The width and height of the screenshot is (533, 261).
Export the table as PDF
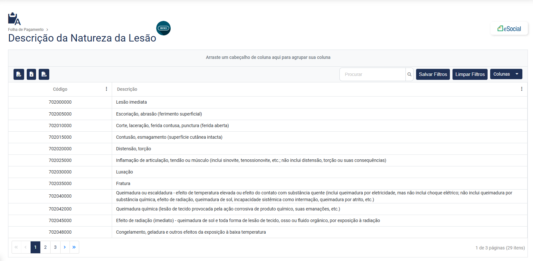pos(19,74)
